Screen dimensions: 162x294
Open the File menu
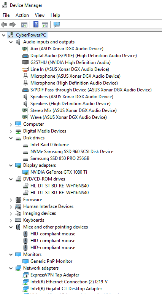[6, 15]
